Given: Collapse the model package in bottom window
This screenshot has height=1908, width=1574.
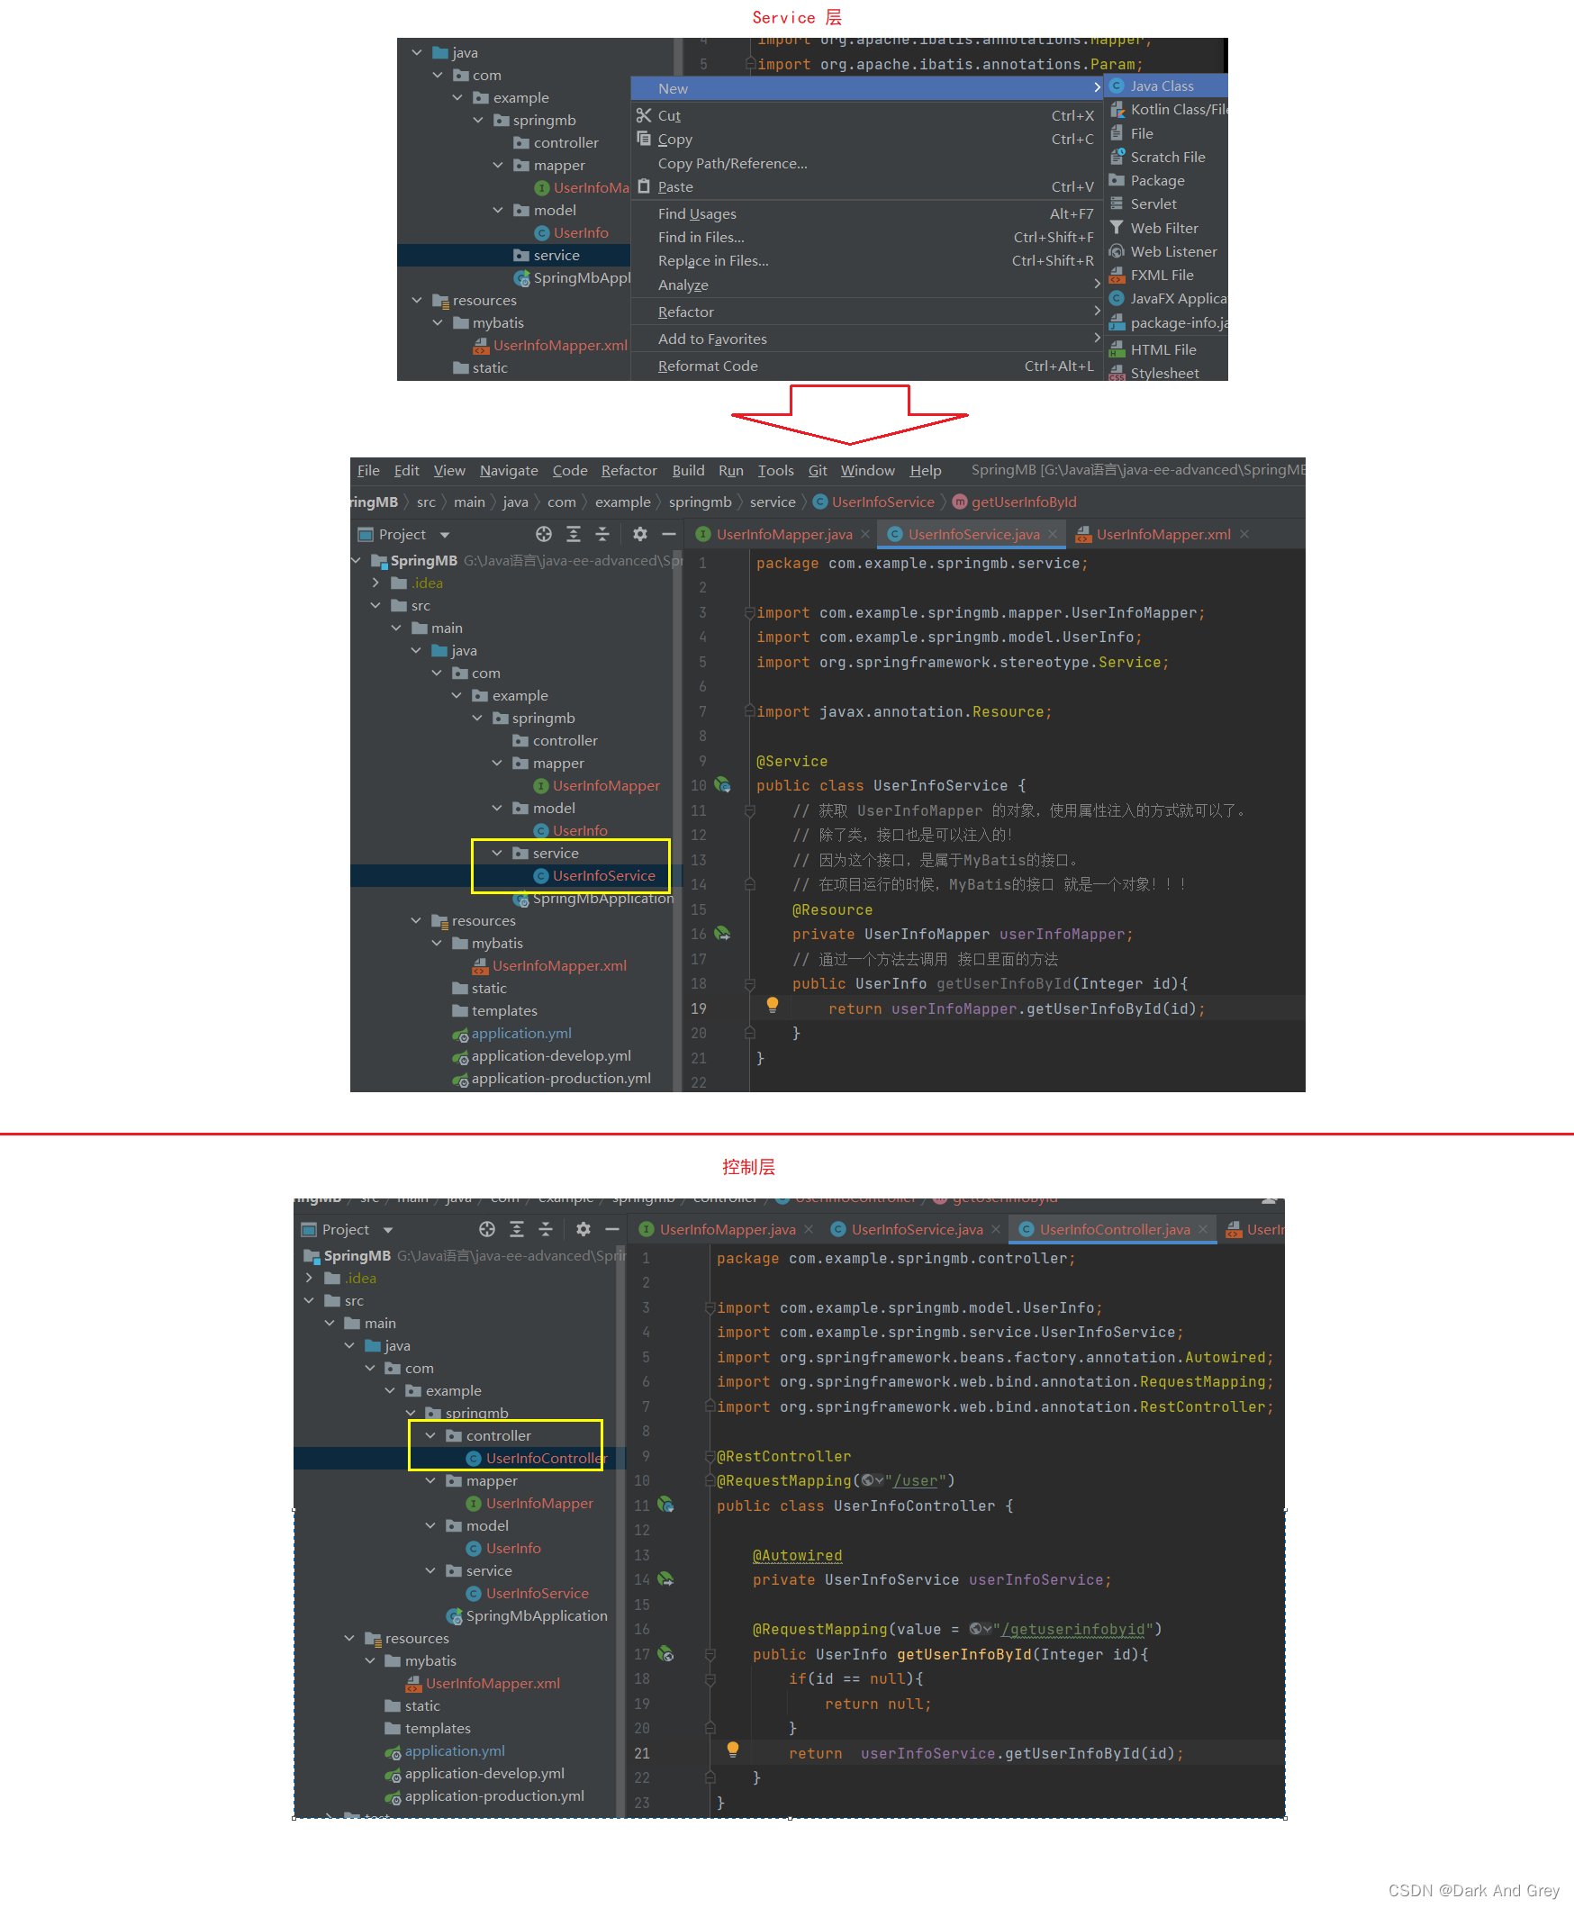Looking at the screenshot, I should 430,1525.
